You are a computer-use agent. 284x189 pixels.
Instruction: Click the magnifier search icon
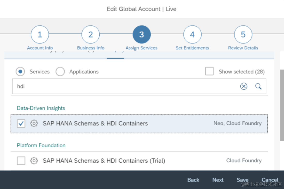(258, 86)
